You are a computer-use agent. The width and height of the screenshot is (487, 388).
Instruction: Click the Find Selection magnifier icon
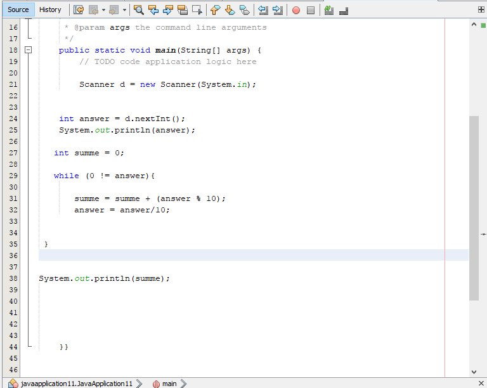tap(138, 10)
